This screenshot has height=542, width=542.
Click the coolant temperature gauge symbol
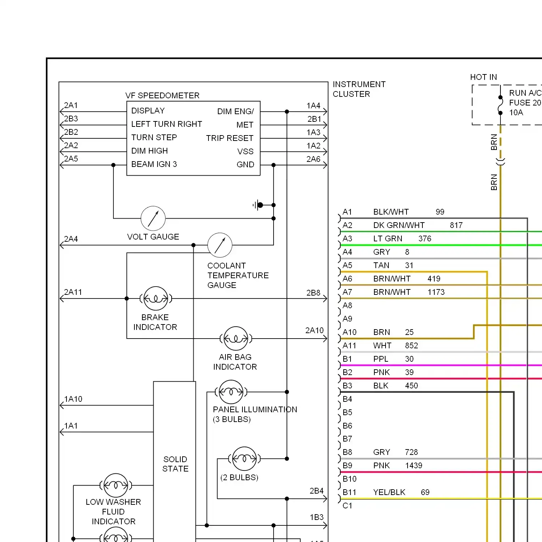click(x=220, y=245)
